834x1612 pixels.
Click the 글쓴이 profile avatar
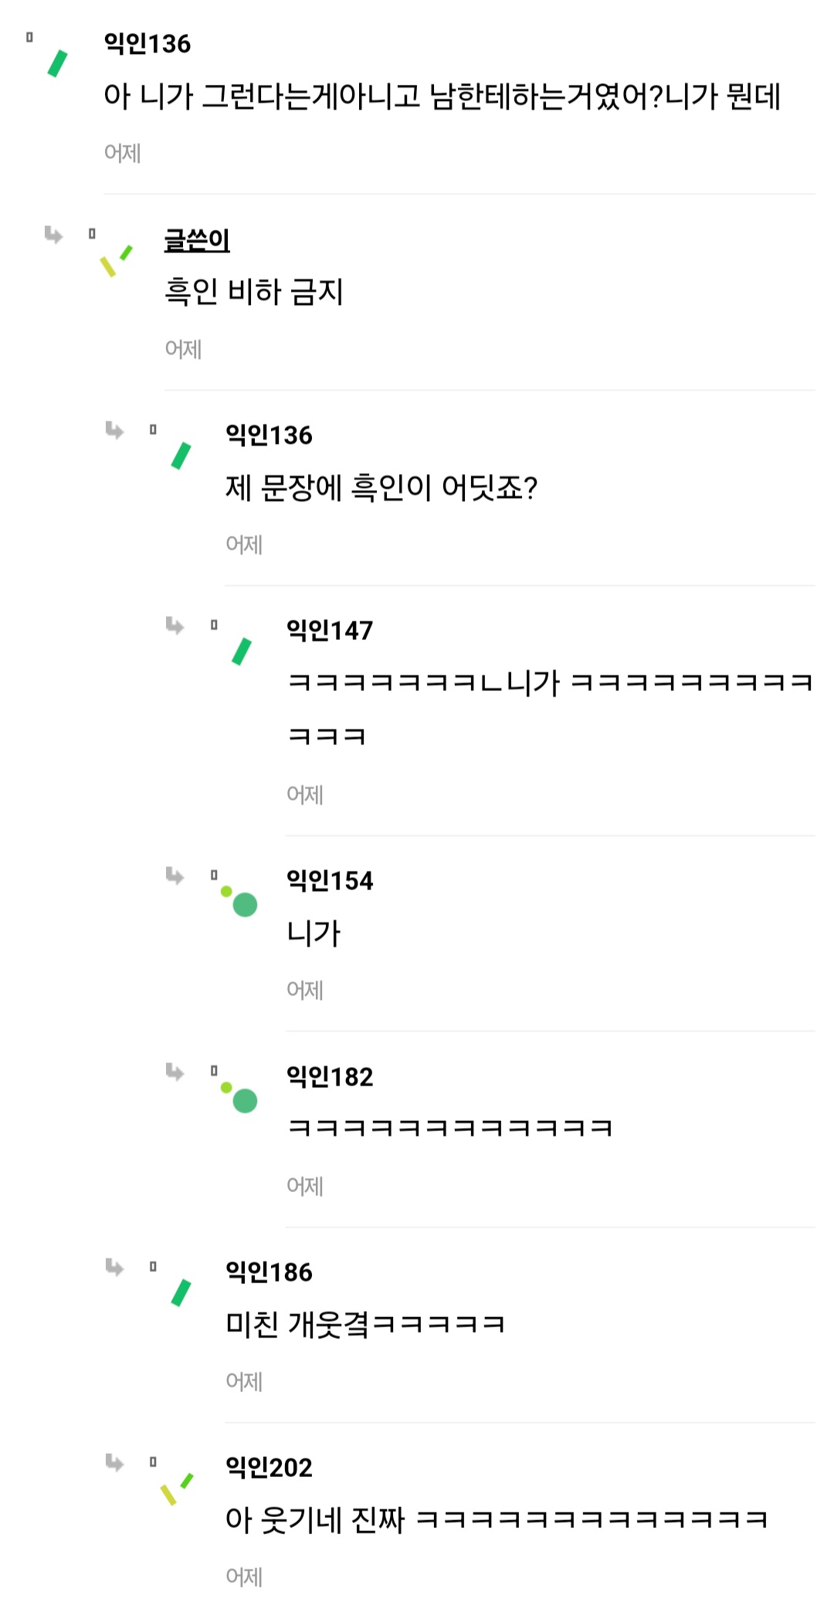tap(116, 261)
